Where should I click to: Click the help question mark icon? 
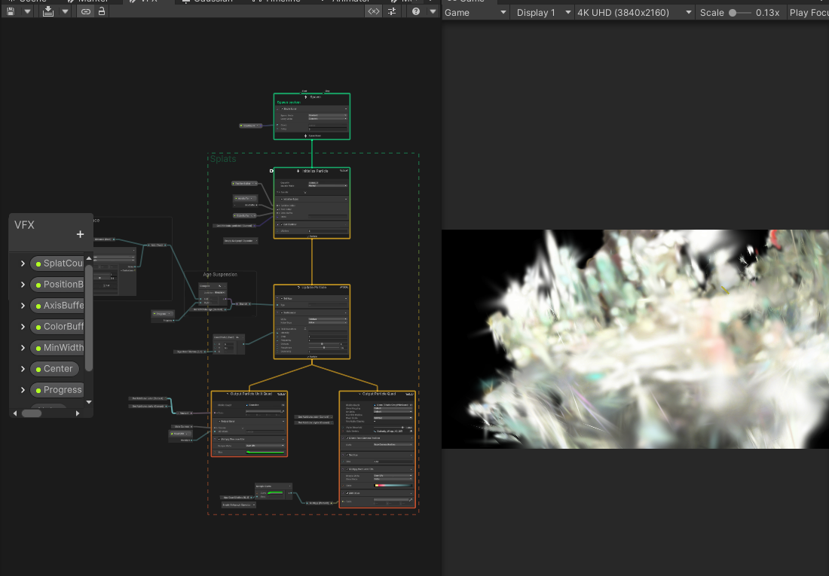click(416, 12)
